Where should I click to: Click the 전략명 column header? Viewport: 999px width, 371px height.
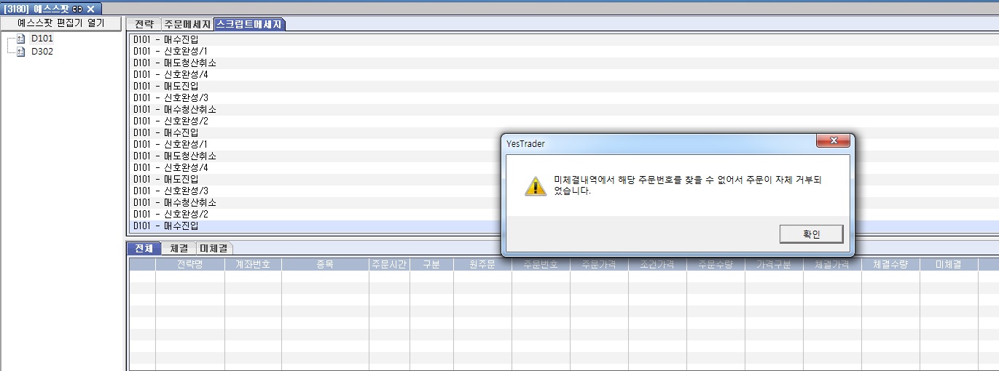coord(189,264)
